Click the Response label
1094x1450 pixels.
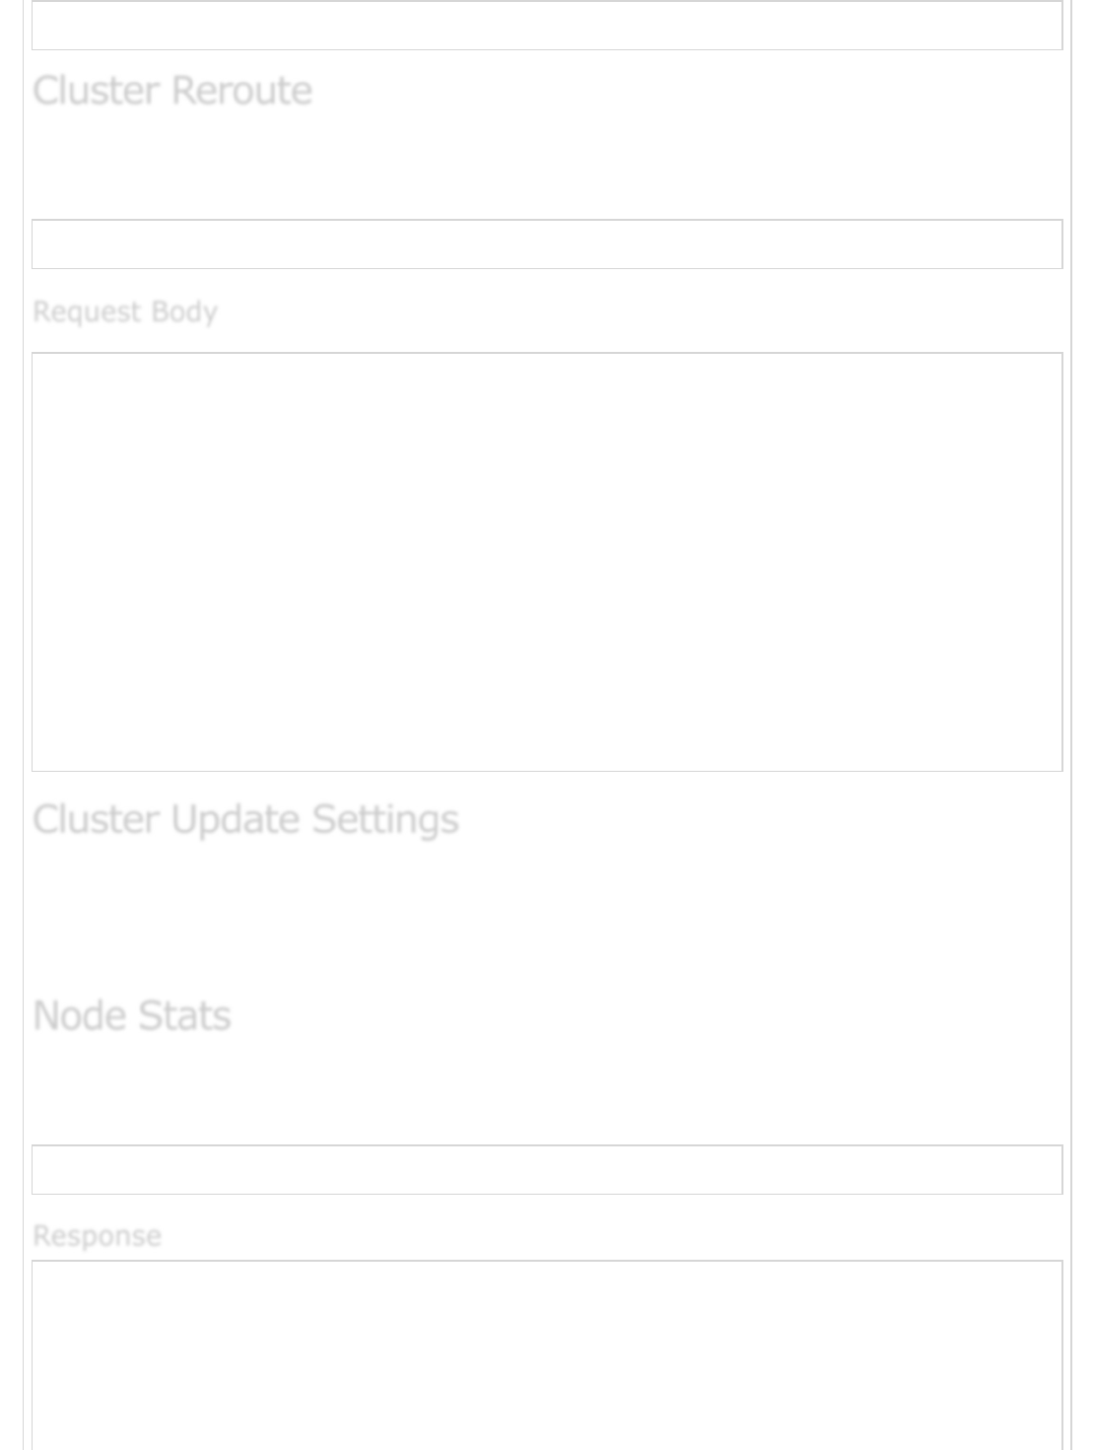pos(97,1236)
